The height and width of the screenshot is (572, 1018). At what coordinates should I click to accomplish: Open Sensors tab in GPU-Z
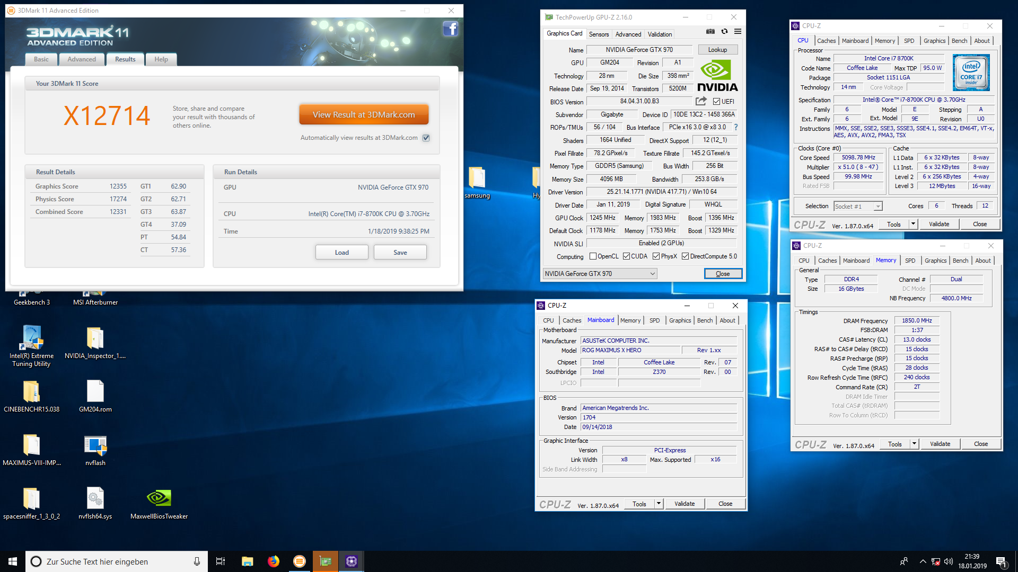[x=599, y=34]
